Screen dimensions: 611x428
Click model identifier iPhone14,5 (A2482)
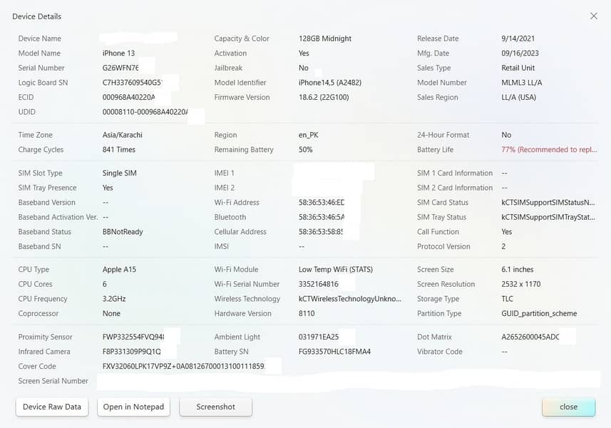pos(330,83)
